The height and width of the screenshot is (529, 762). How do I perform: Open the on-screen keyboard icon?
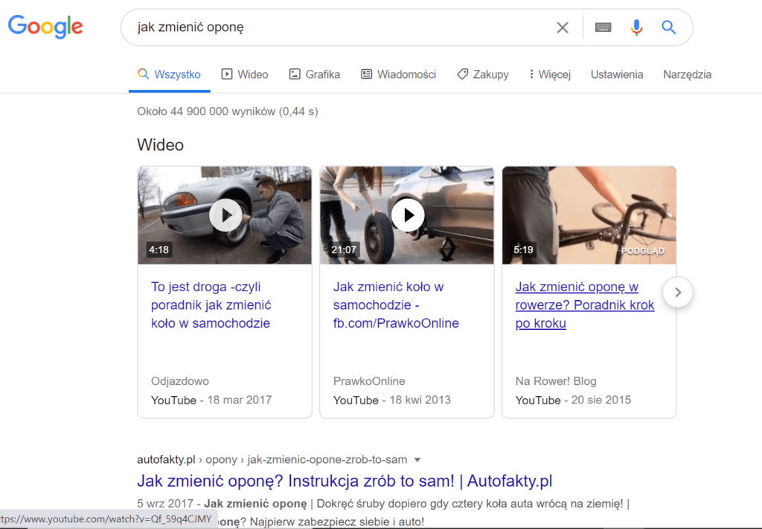(x=603, y=27)
